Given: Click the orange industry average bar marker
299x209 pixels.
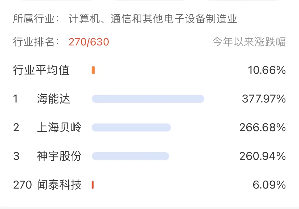Looking at the screenshot, I should tap(93, 70).
